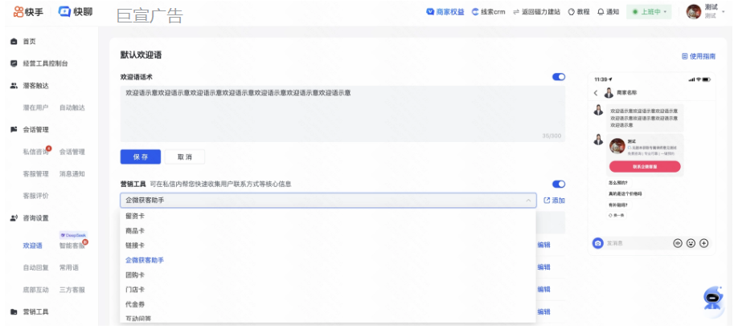Open 商家权益 in top bar
734x329 pixels.
click(445, 12)
